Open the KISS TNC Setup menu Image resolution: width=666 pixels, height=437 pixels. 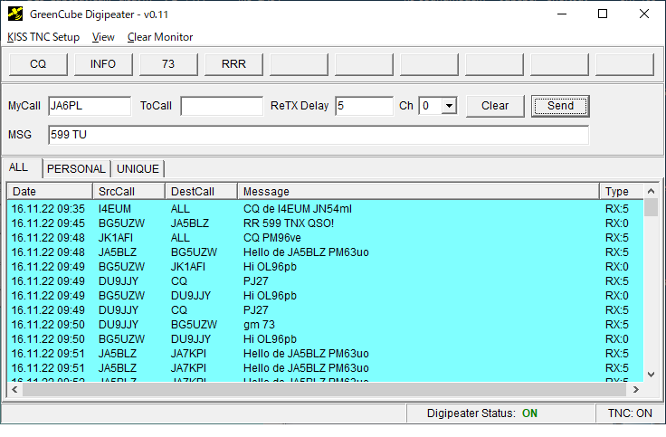tap(43, 37)
